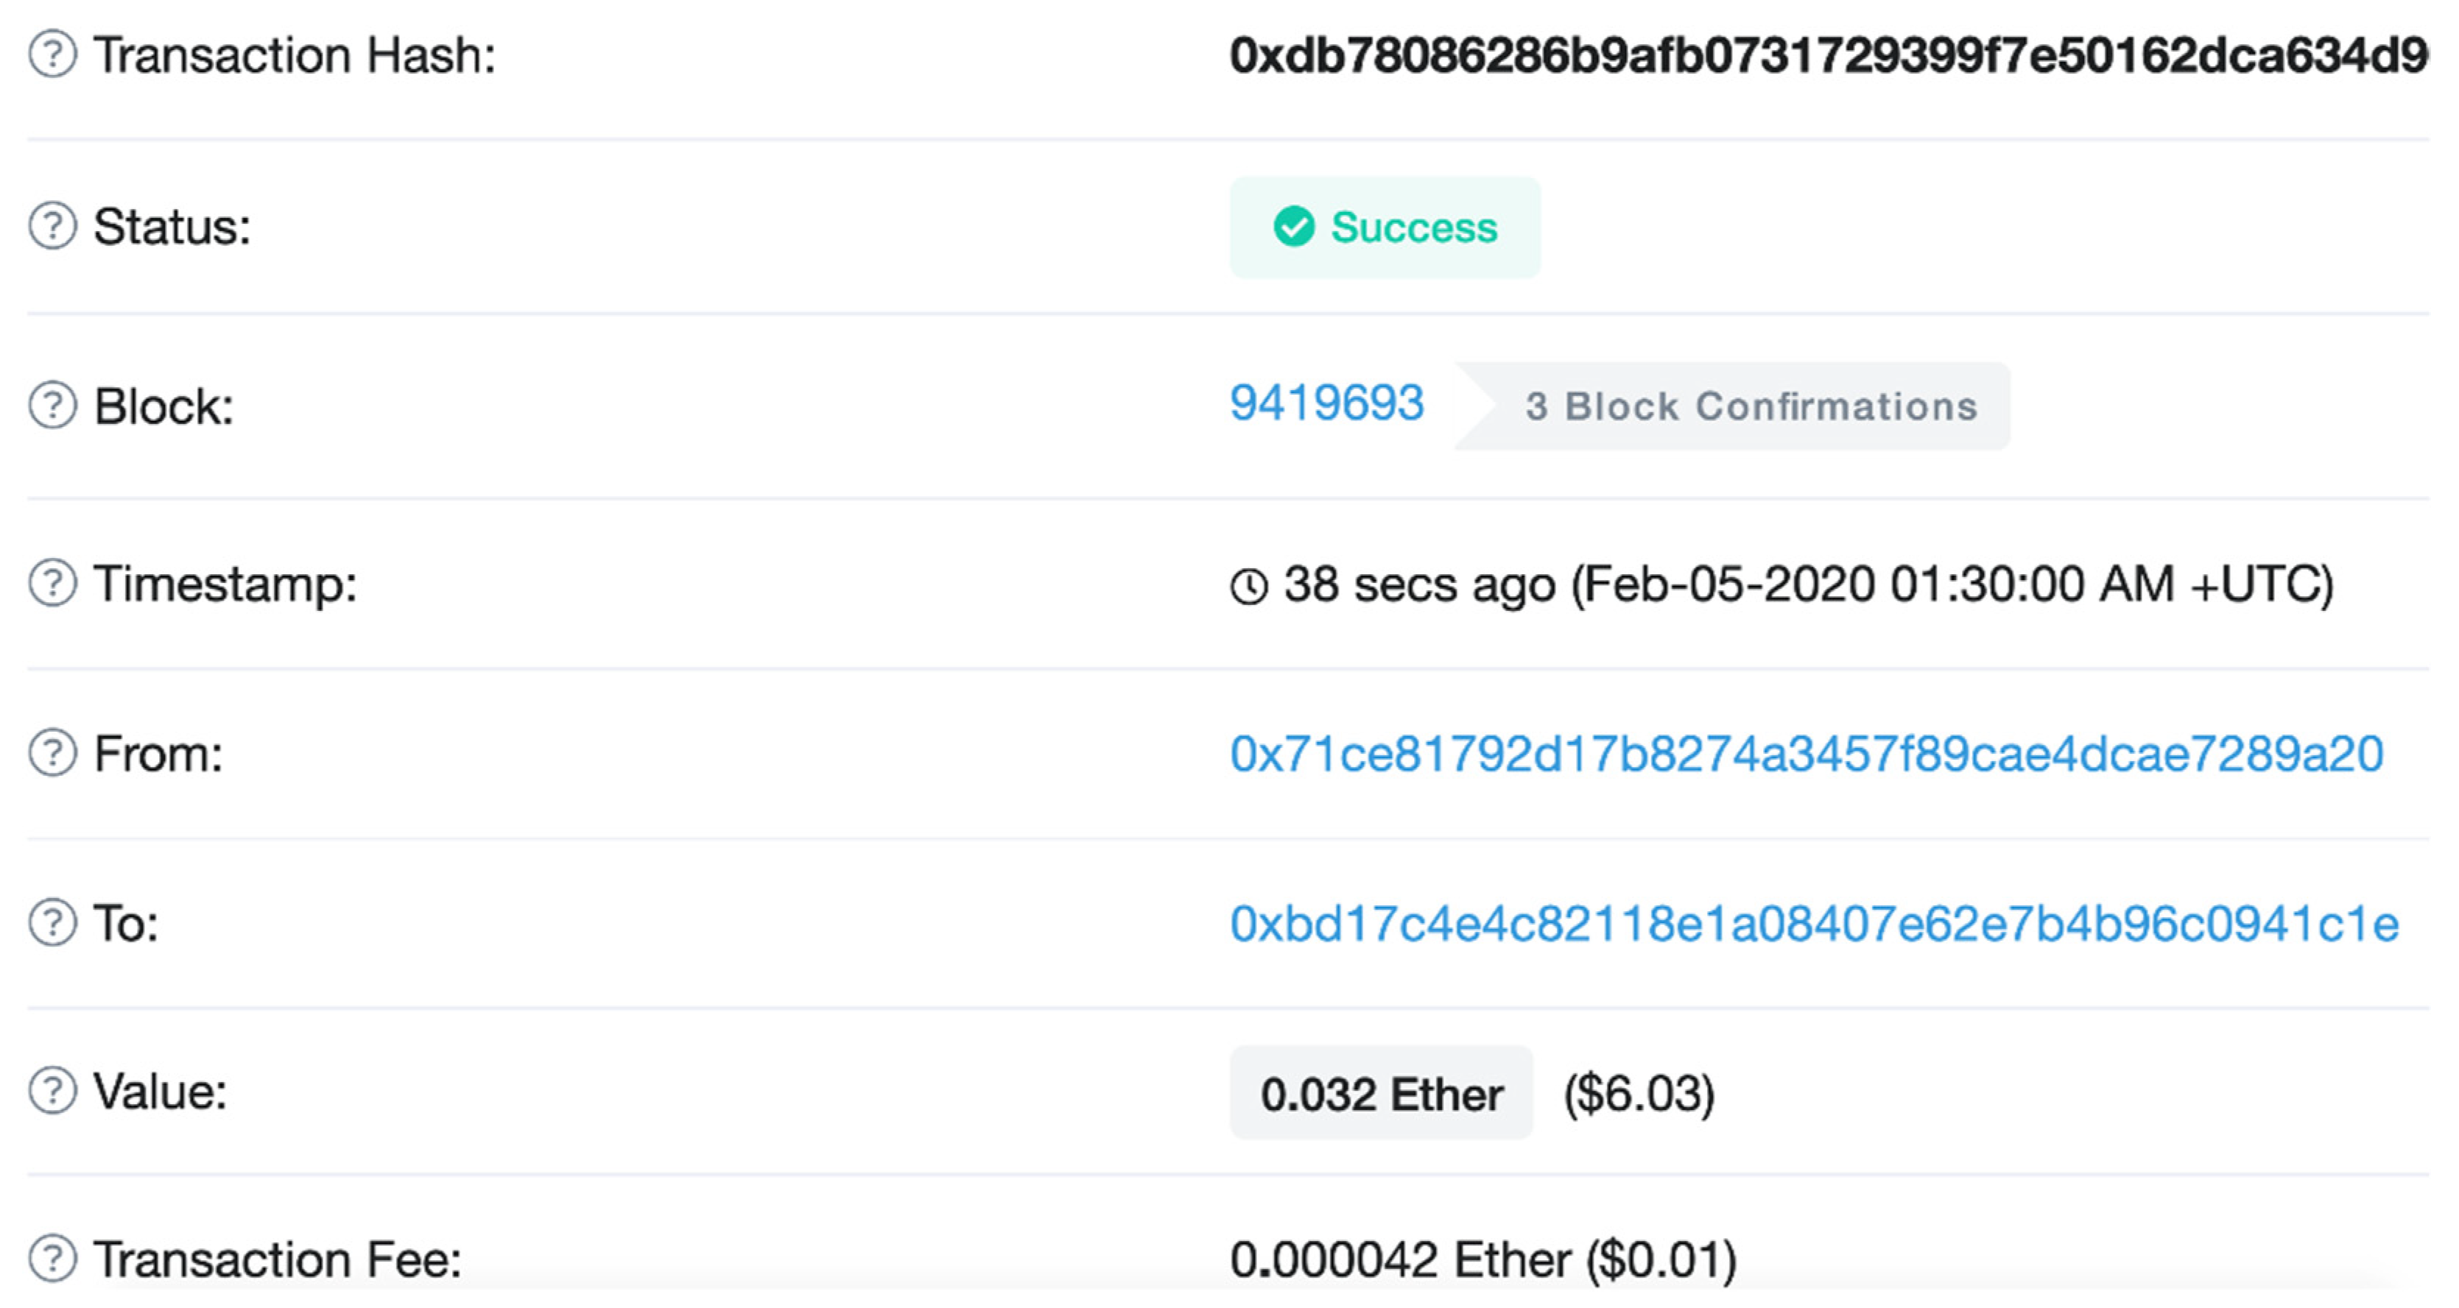Open the To address 0xbd17c4e4c8... link

click(x=1814, y=924)
